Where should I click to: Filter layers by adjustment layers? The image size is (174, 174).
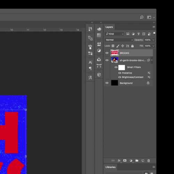coord(133,34)
